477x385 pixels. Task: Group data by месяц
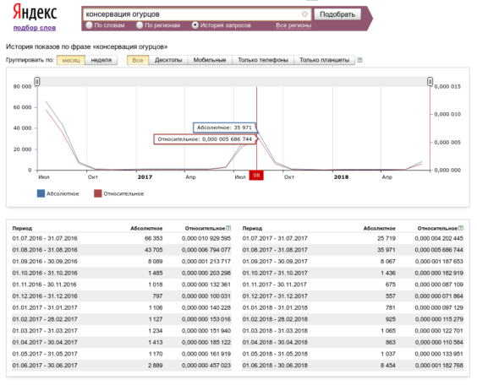71,60
